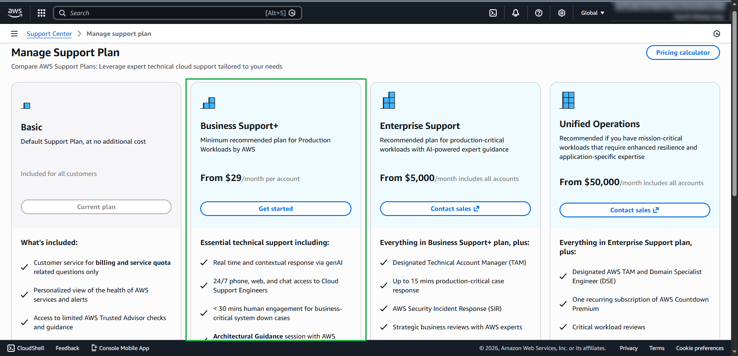Open the services grid menu icon
Viewport: 738px width, 356px height.
pos(42,13)
